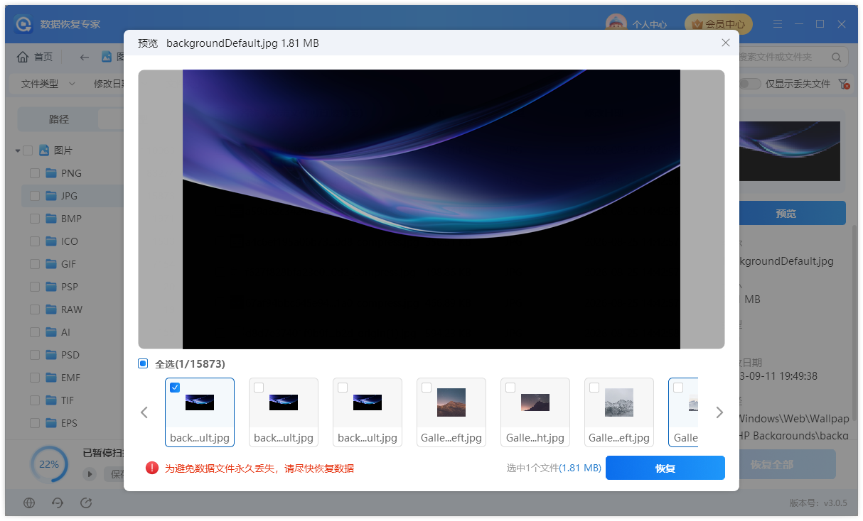Switch to the 路径 tab
863x521 pixels.
(59, 119)
